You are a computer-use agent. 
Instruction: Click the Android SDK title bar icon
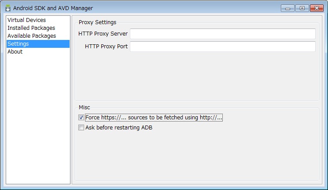point(8,8)
